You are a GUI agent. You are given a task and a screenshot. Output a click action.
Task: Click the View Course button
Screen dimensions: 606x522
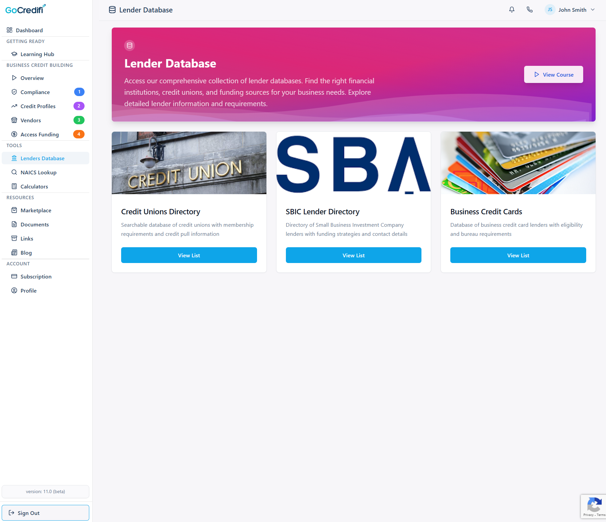553,74
